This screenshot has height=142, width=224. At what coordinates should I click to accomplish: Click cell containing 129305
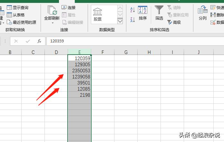pyautogui.click(x=79, y=64)
